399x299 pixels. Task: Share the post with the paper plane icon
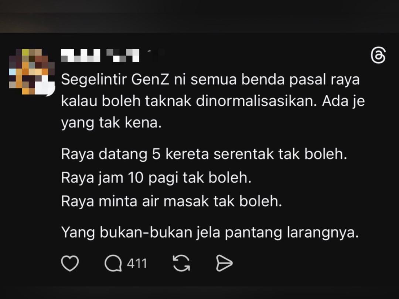[224, 264]
